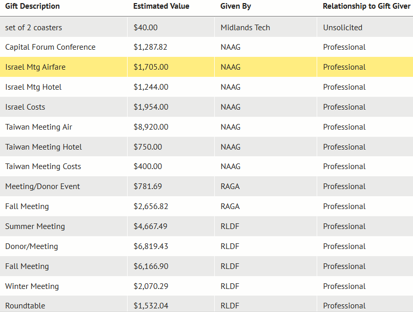Click the $1,287.82 value
This screenshot has width=413, height=312.
click(x=151, y=47)
